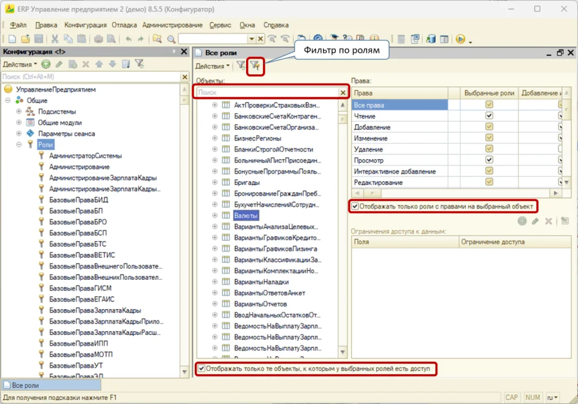This screenshot has height=404, width=578.
Task: Click the Save floppy disk icon
Action: click(39, 39)
